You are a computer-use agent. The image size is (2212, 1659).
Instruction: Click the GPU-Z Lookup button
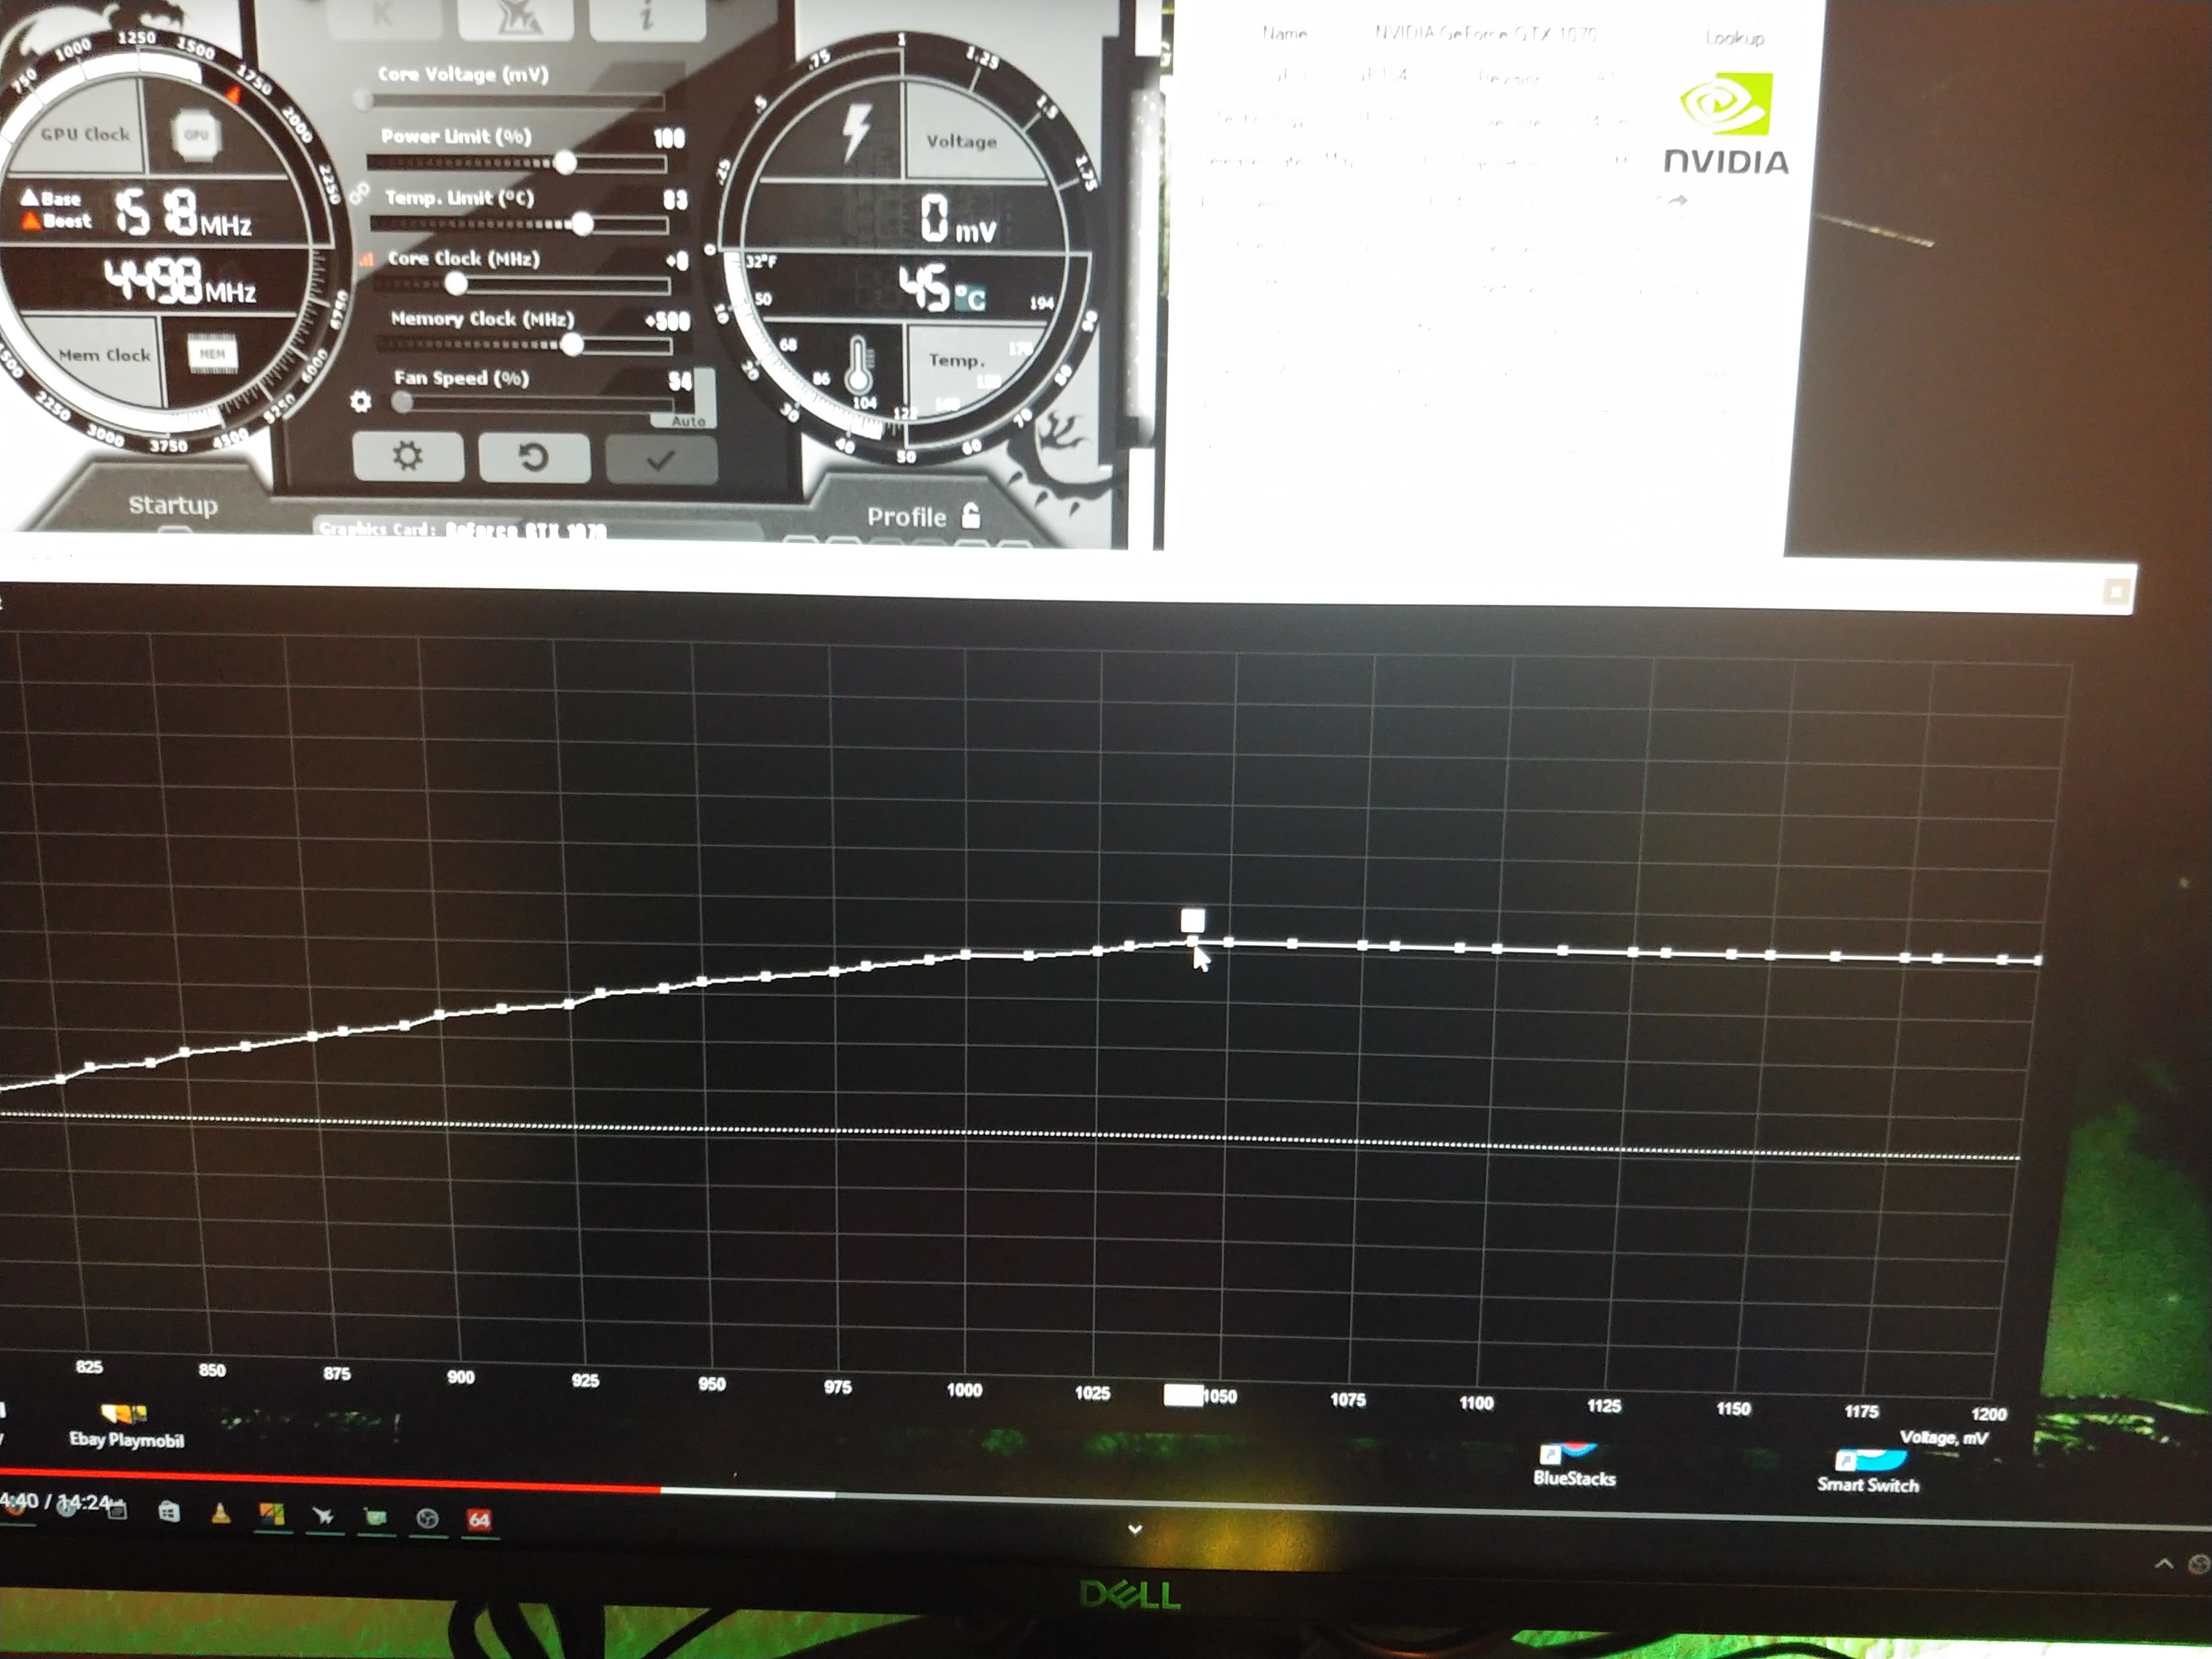[x=1734, y=38]
